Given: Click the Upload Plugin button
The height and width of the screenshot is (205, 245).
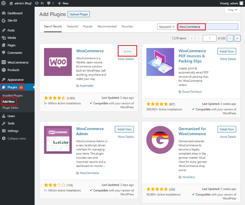Looking at the screenshot, I should coord(79,14).
